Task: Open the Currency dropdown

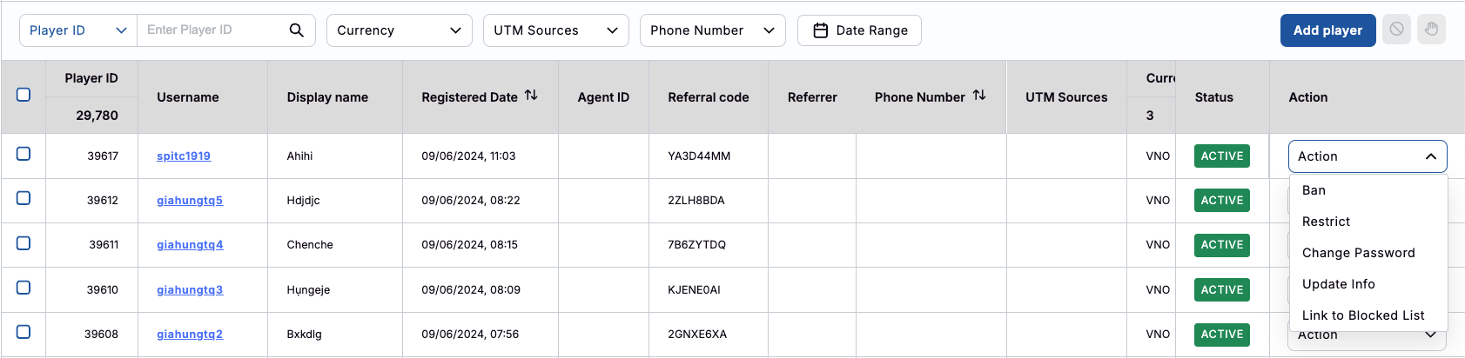Action: coord(399,30)
